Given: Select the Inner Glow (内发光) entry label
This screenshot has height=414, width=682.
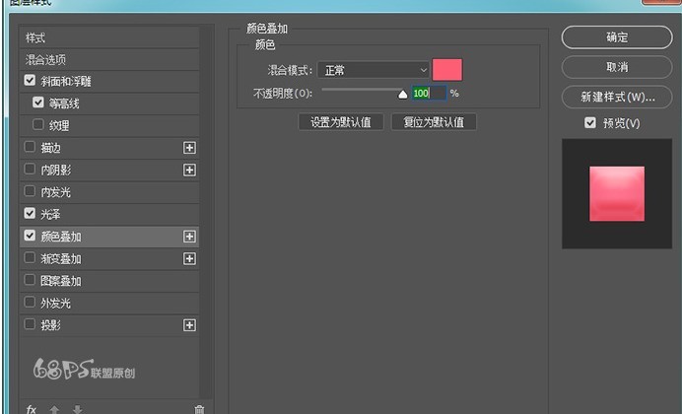Looking at the screenshot, I should click(55, 192).
